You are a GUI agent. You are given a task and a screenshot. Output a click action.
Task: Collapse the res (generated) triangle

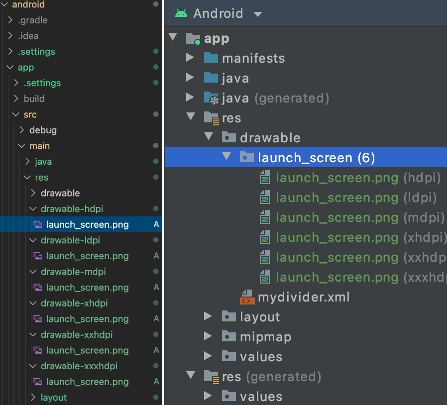[x=191, y=375]
